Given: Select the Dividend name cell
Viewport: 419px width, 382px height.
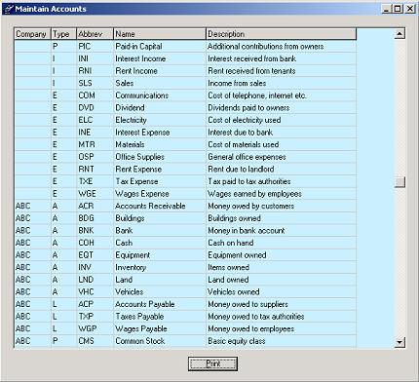Looking at the screenshot, I should (x=160, y=108).
